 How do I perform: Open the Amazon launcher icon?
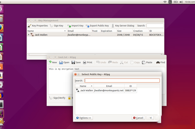[1, 75]
